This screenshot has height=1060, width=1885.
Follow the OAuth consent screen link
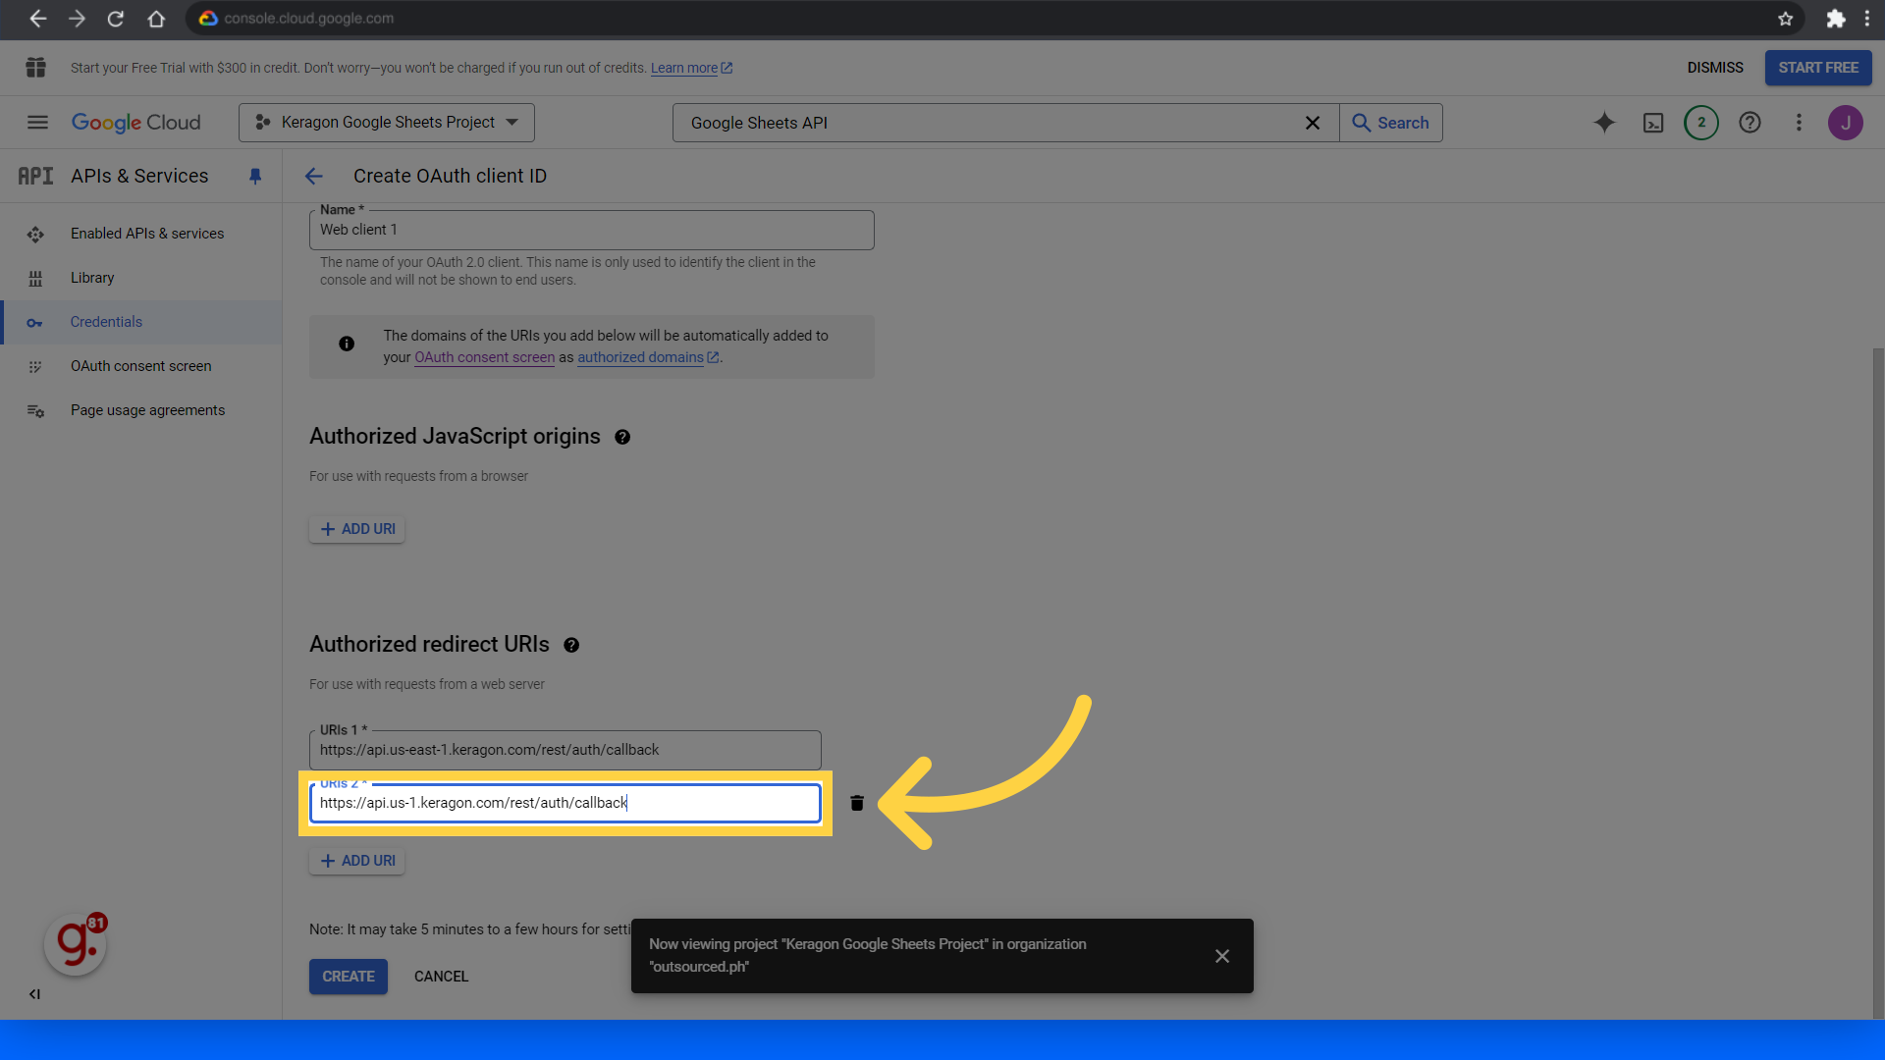[484, 358]
